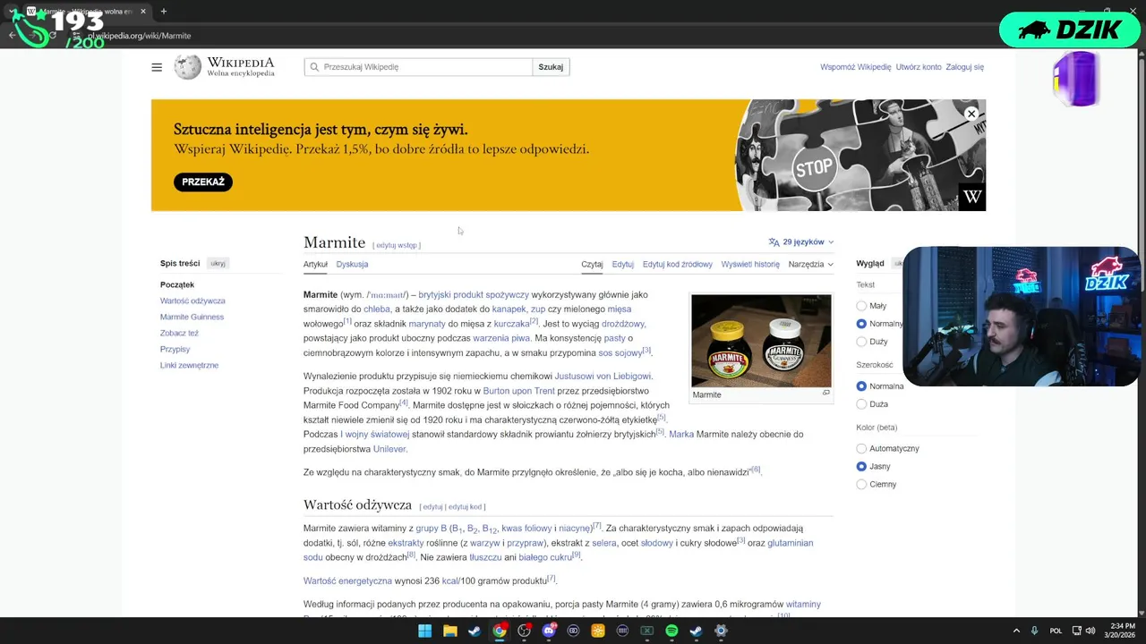Enlarge the Marmite image via corner icon
Viewport: 1146px width, 644px height.
point(825,393)
